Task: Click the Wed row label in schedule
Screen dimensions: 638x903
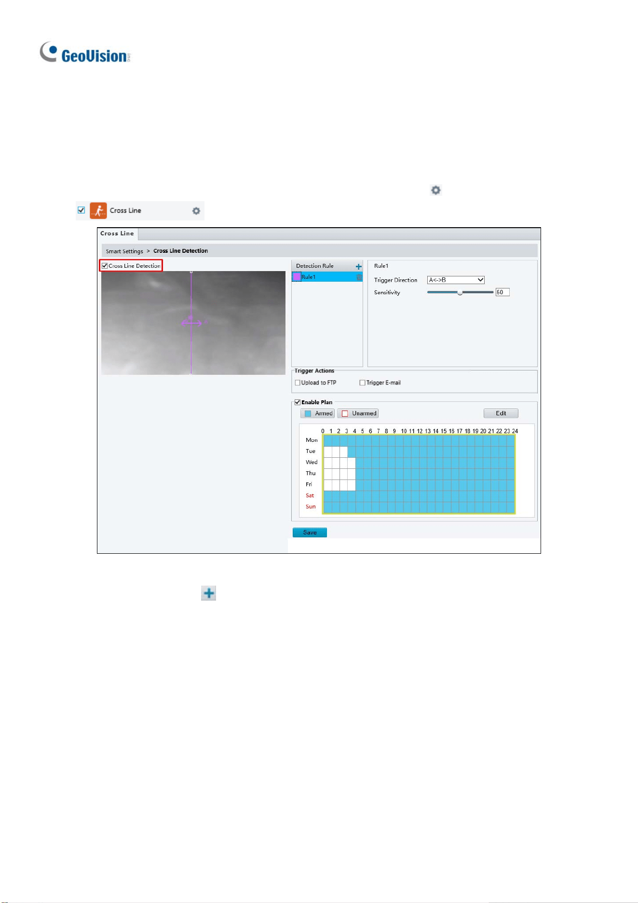Action: pos(312,462)
